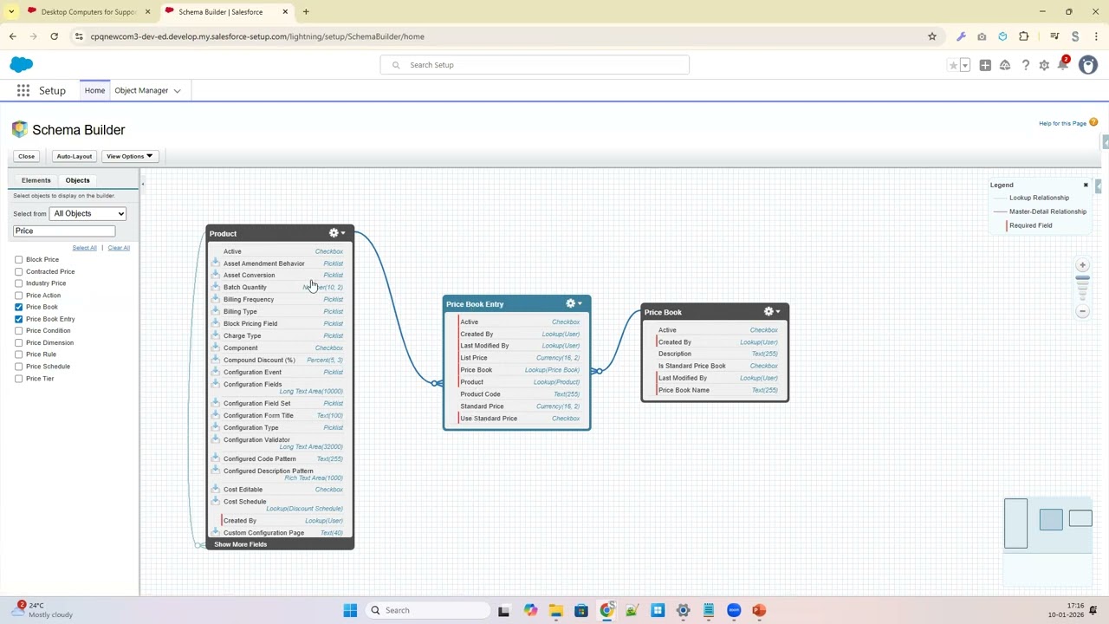Expand the sidebar collapse handle
The image size is (1109, 624).
pos(143,184)
